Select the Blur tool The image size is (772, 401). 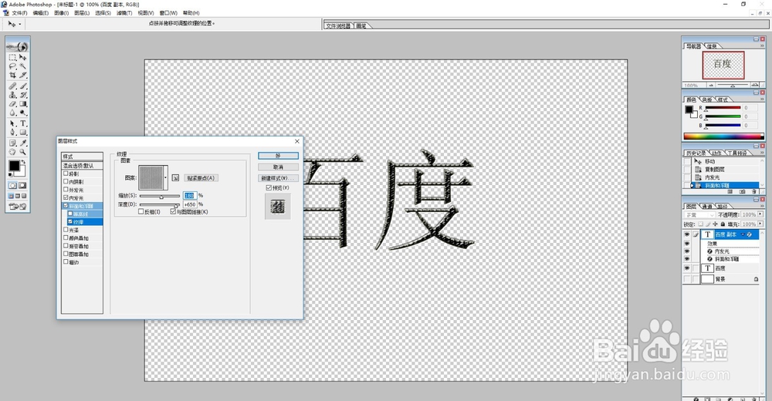pos(12,113)
